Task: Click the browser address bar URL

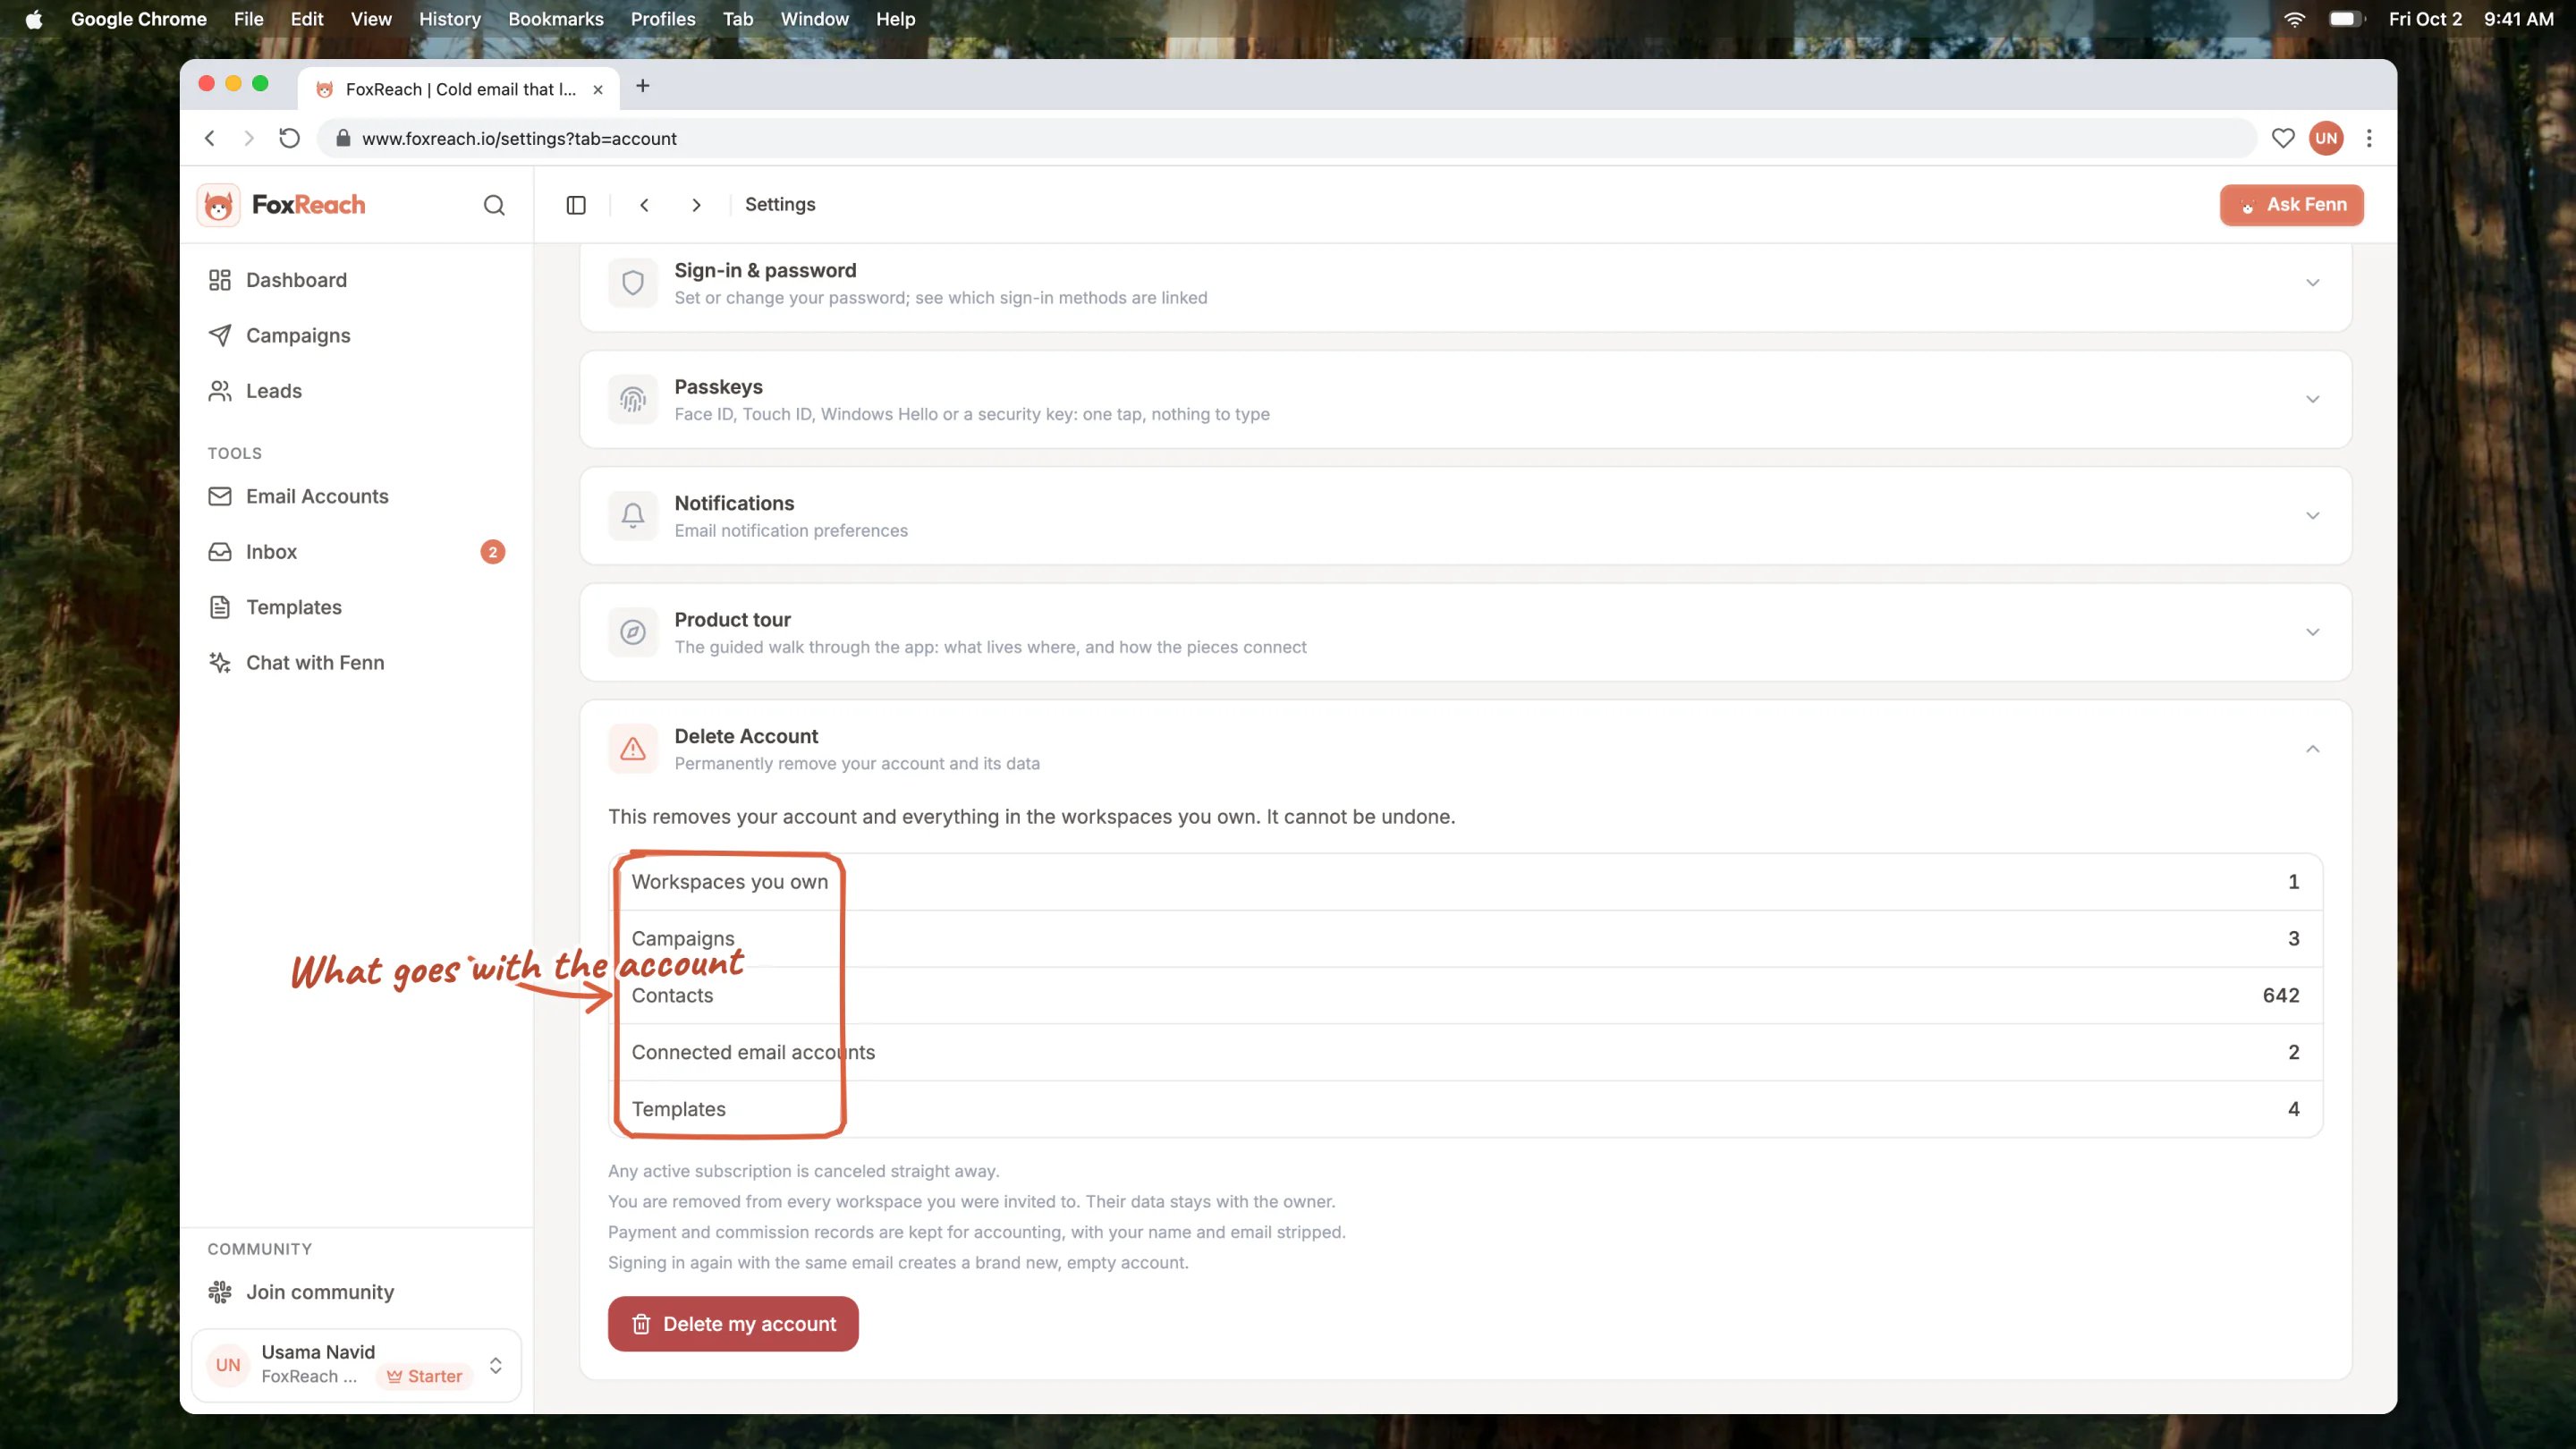Action: point(519,139)
